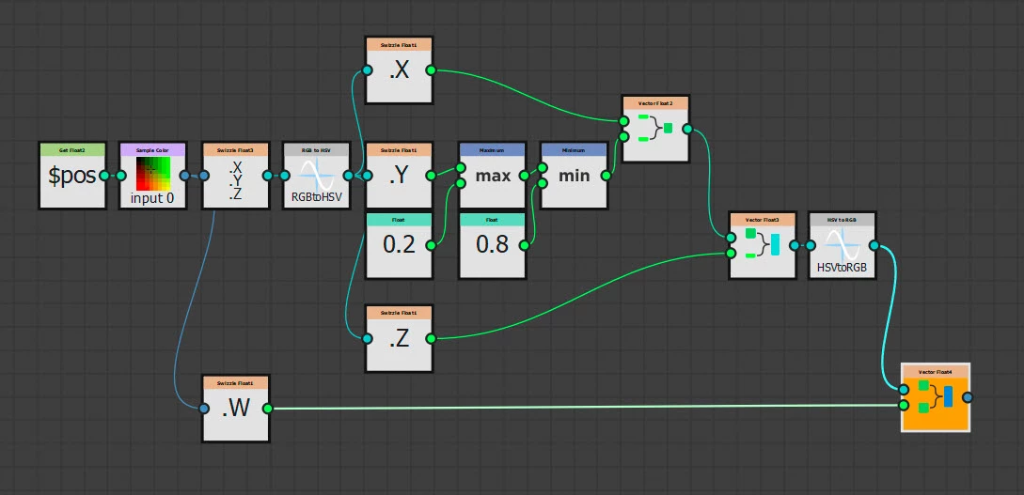Select the Float 0.2 node
The width and height of the screenshot is (1024, 495).
tap(399, 245)
